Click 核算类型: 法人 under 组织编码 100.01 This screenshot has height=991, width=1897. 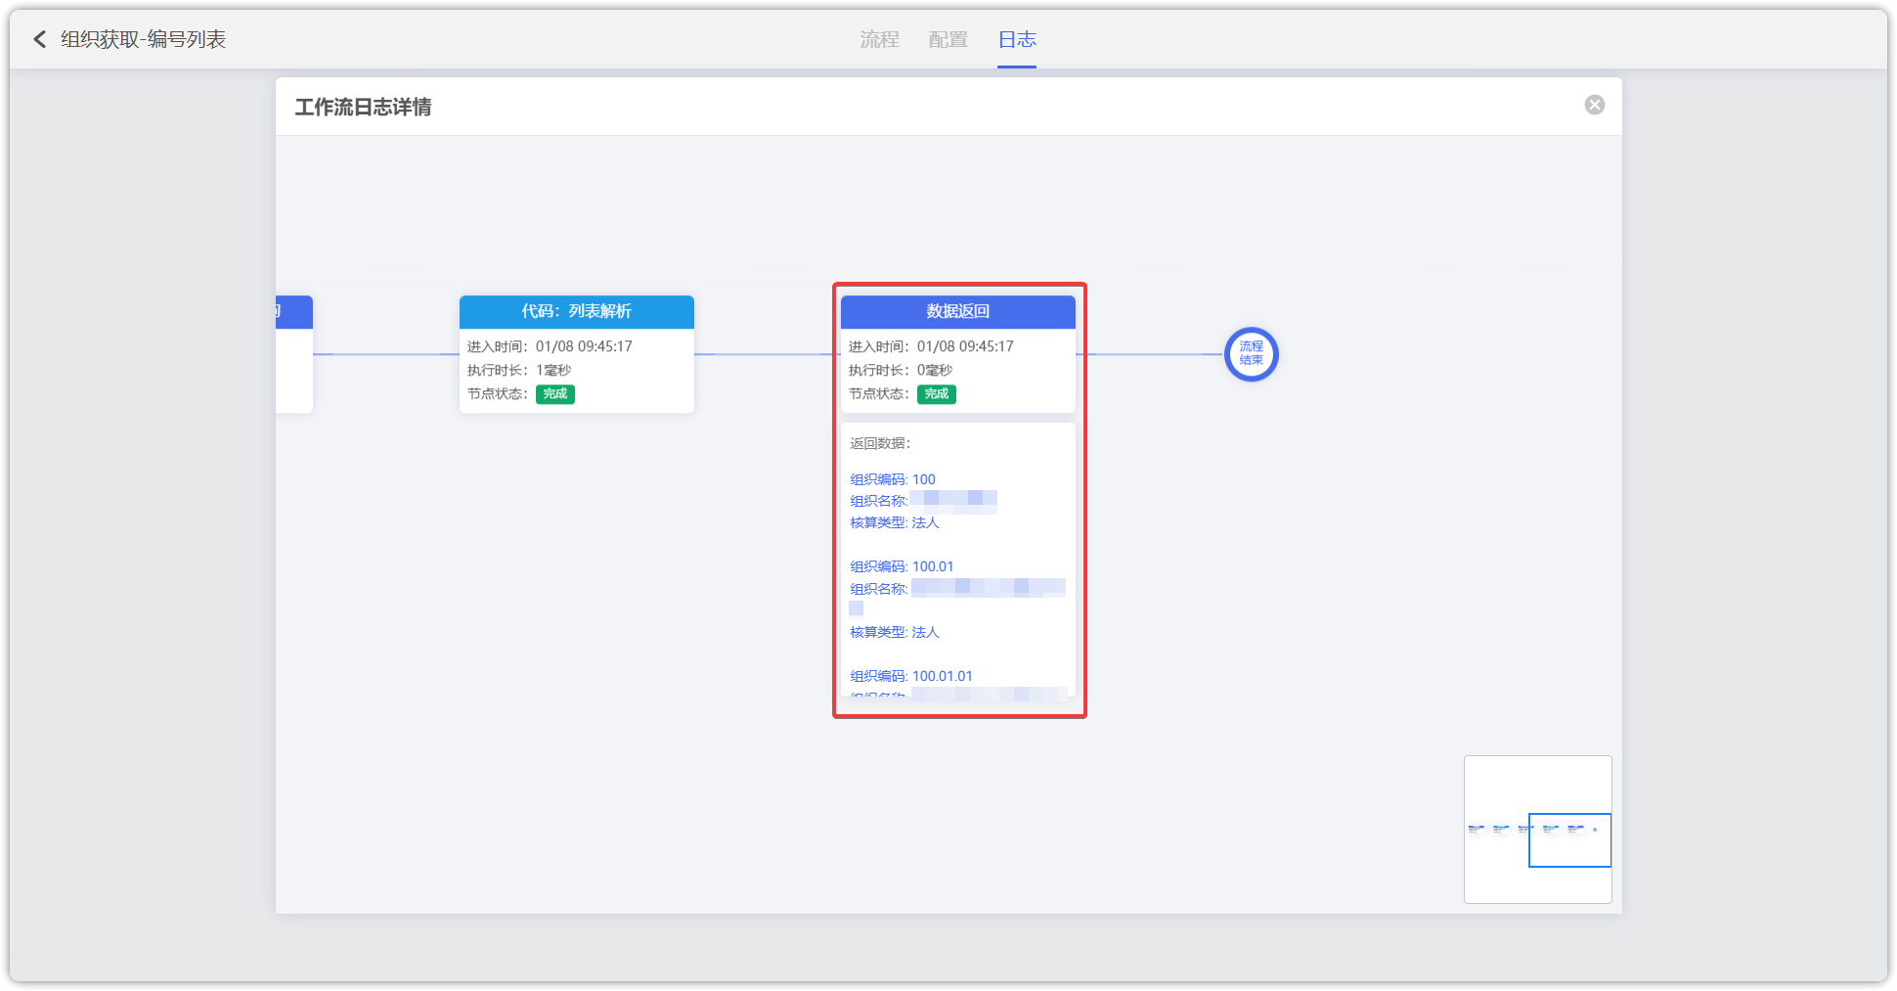point(895,632)
